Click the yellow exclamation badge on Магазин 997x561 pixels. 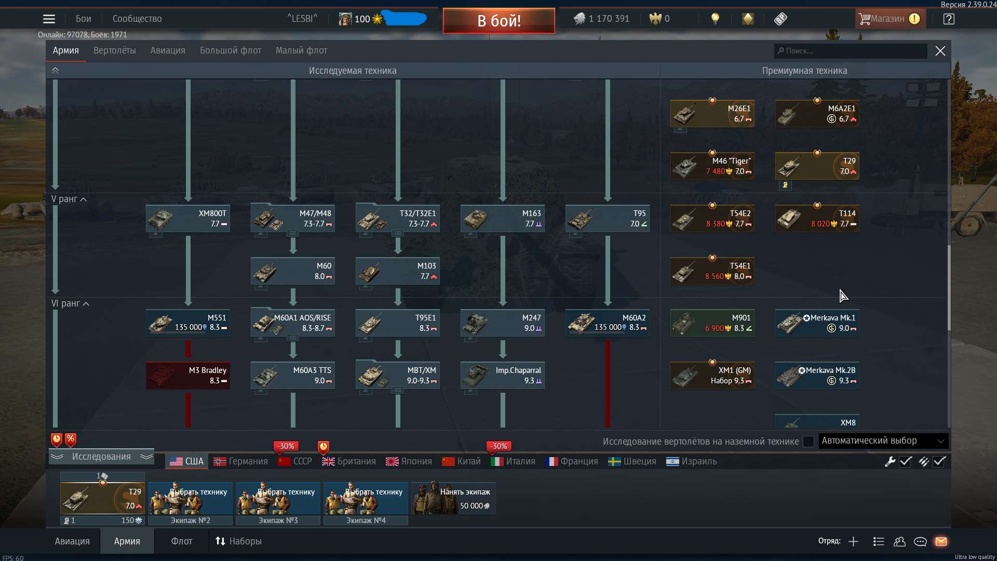(x=914, y=19)
